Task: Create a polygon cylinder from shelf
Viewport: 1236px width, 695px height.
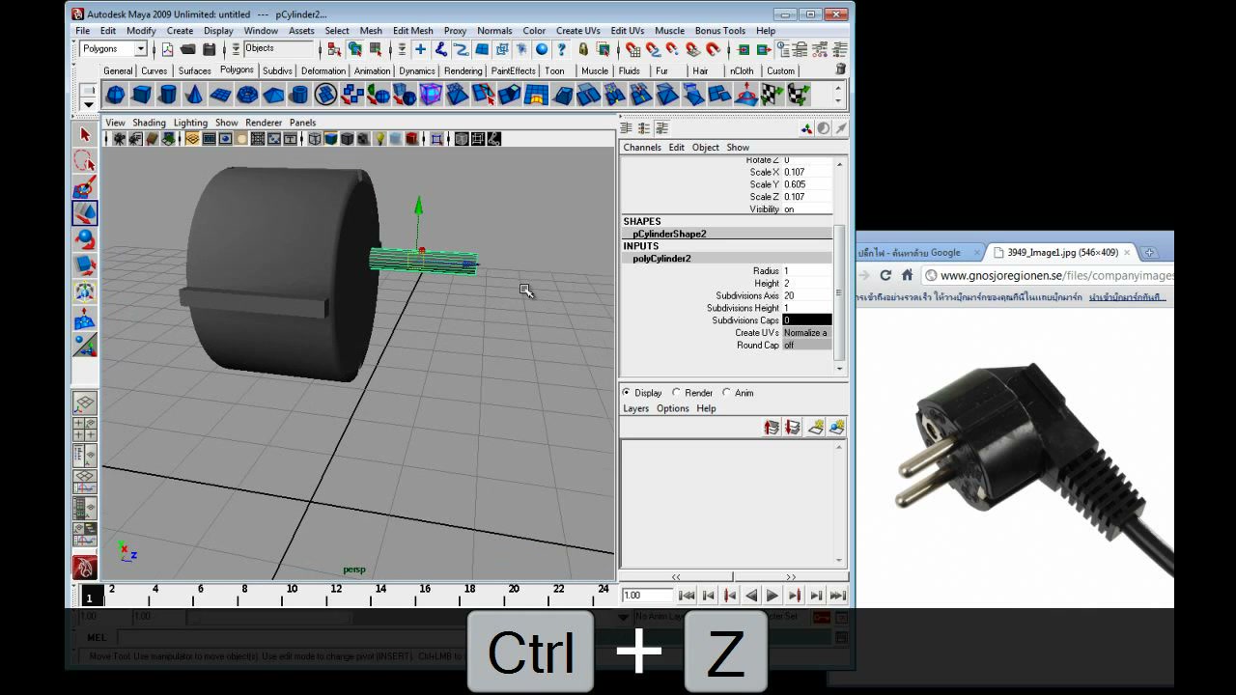Action: coord(168,95)
